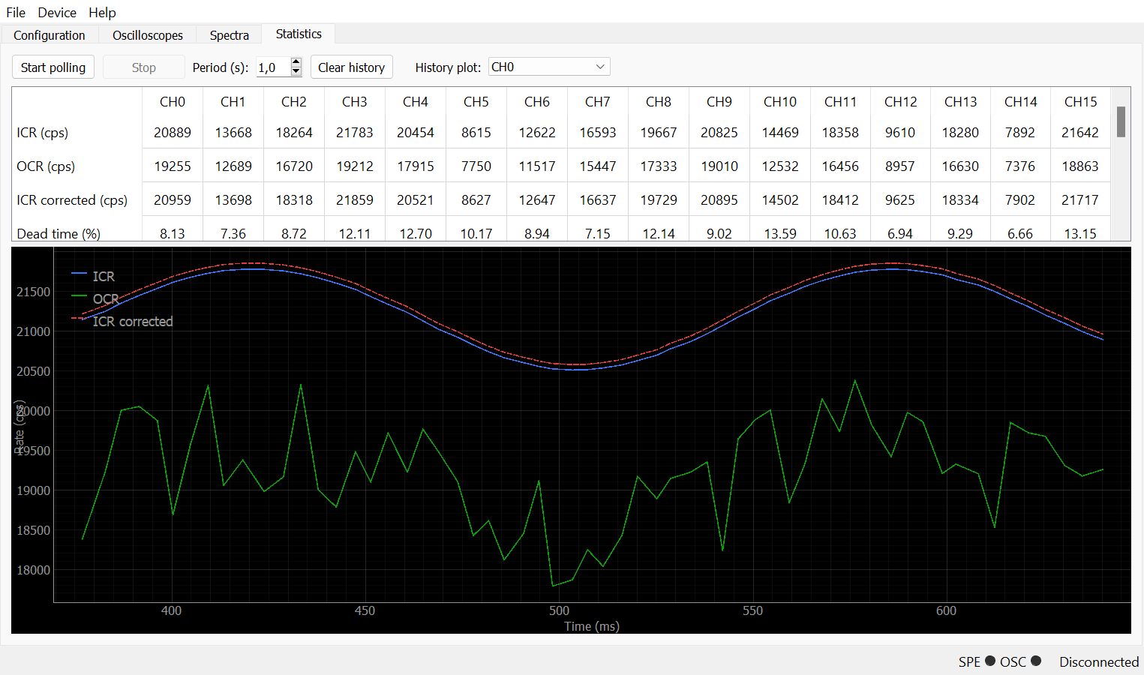
Task: Click the 500 tick on time axis
Action: coord(559,610)
